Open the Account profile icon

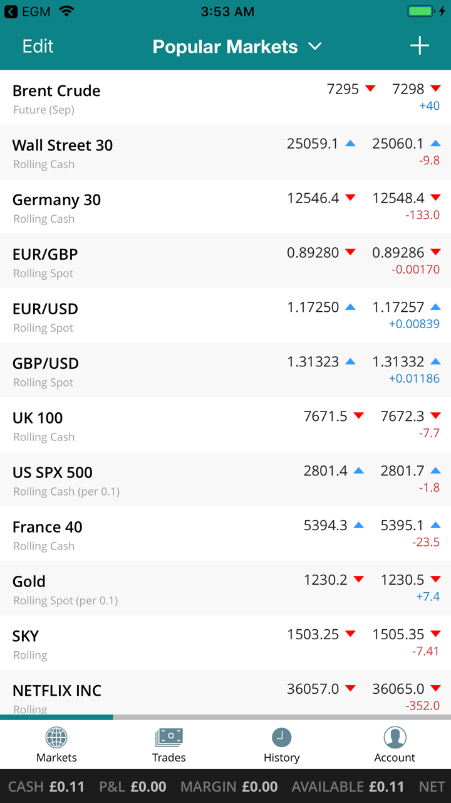395,738
